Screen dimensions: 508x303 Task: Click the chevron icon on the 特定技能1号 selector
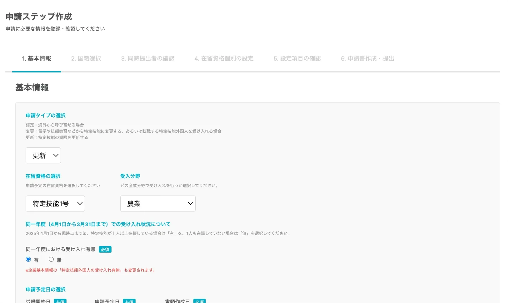80,203
